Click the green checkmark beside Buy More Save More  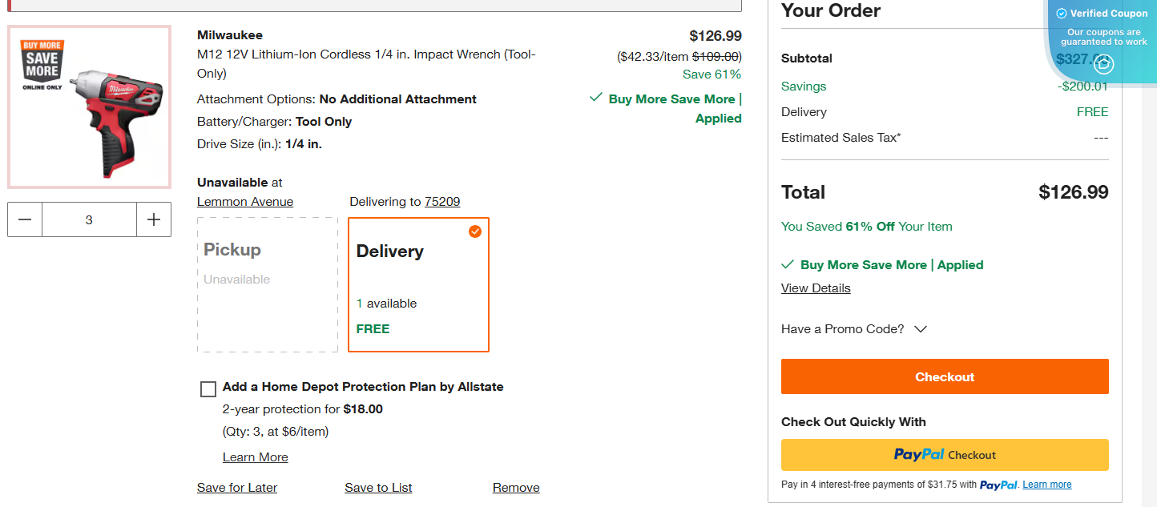click(x=595, y=98)
